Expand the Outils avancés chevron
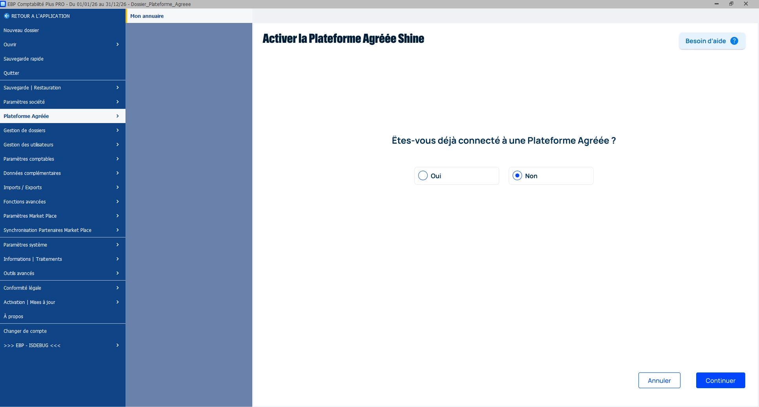The image size is (759, 407). (x=117, y=273)
